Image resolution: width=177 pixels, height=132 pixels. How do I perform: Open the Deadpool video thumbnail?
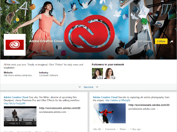(x=20, y=116)
